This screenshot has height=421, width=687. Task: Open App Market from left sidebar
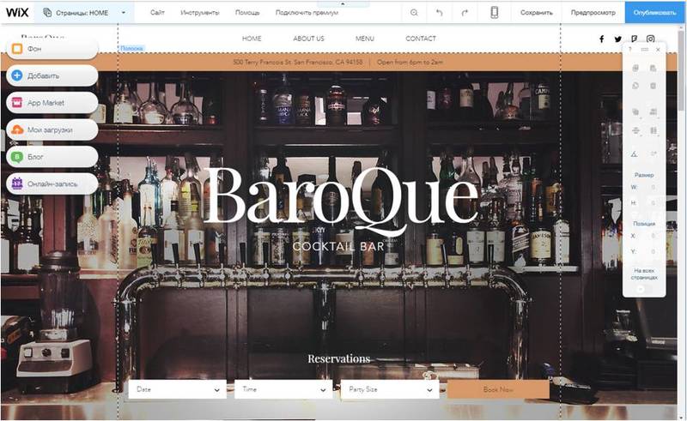click(50, 103)
